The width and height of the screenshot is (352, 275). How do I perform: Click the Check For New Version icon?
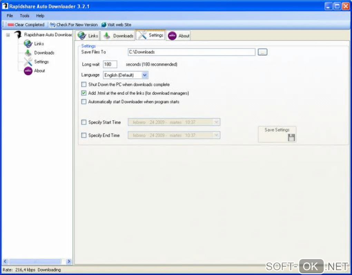[x=52, y=25]
